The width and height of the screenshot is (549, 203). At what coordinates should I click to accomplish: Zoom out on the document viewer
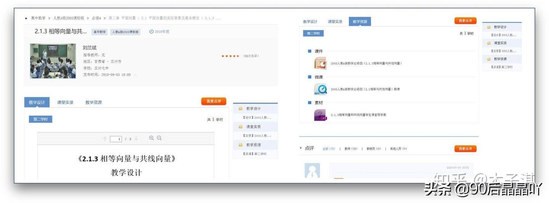click(x=159, y=138)
